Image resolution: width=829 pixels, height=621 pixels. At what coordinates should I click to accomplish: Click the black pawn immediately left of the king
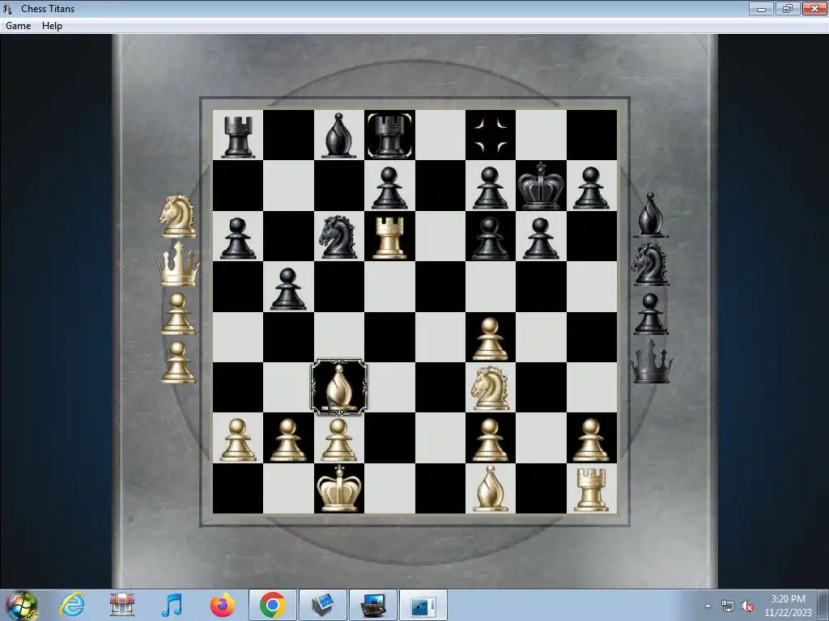tap(490, 188)
